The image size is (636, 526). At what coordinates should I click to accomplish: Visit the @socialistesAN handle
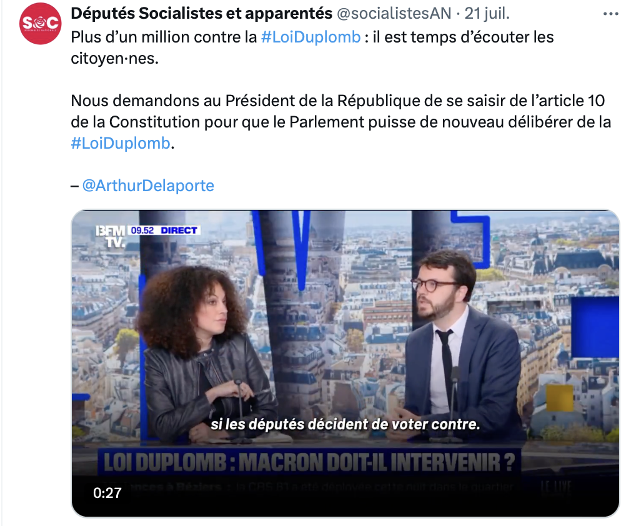(394, 13)
